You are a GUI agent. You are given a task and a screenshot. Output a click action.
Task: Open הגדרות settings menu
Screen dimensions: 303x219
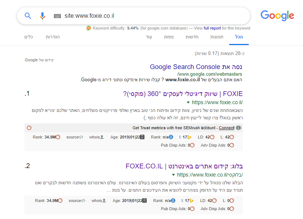(52, 37)
